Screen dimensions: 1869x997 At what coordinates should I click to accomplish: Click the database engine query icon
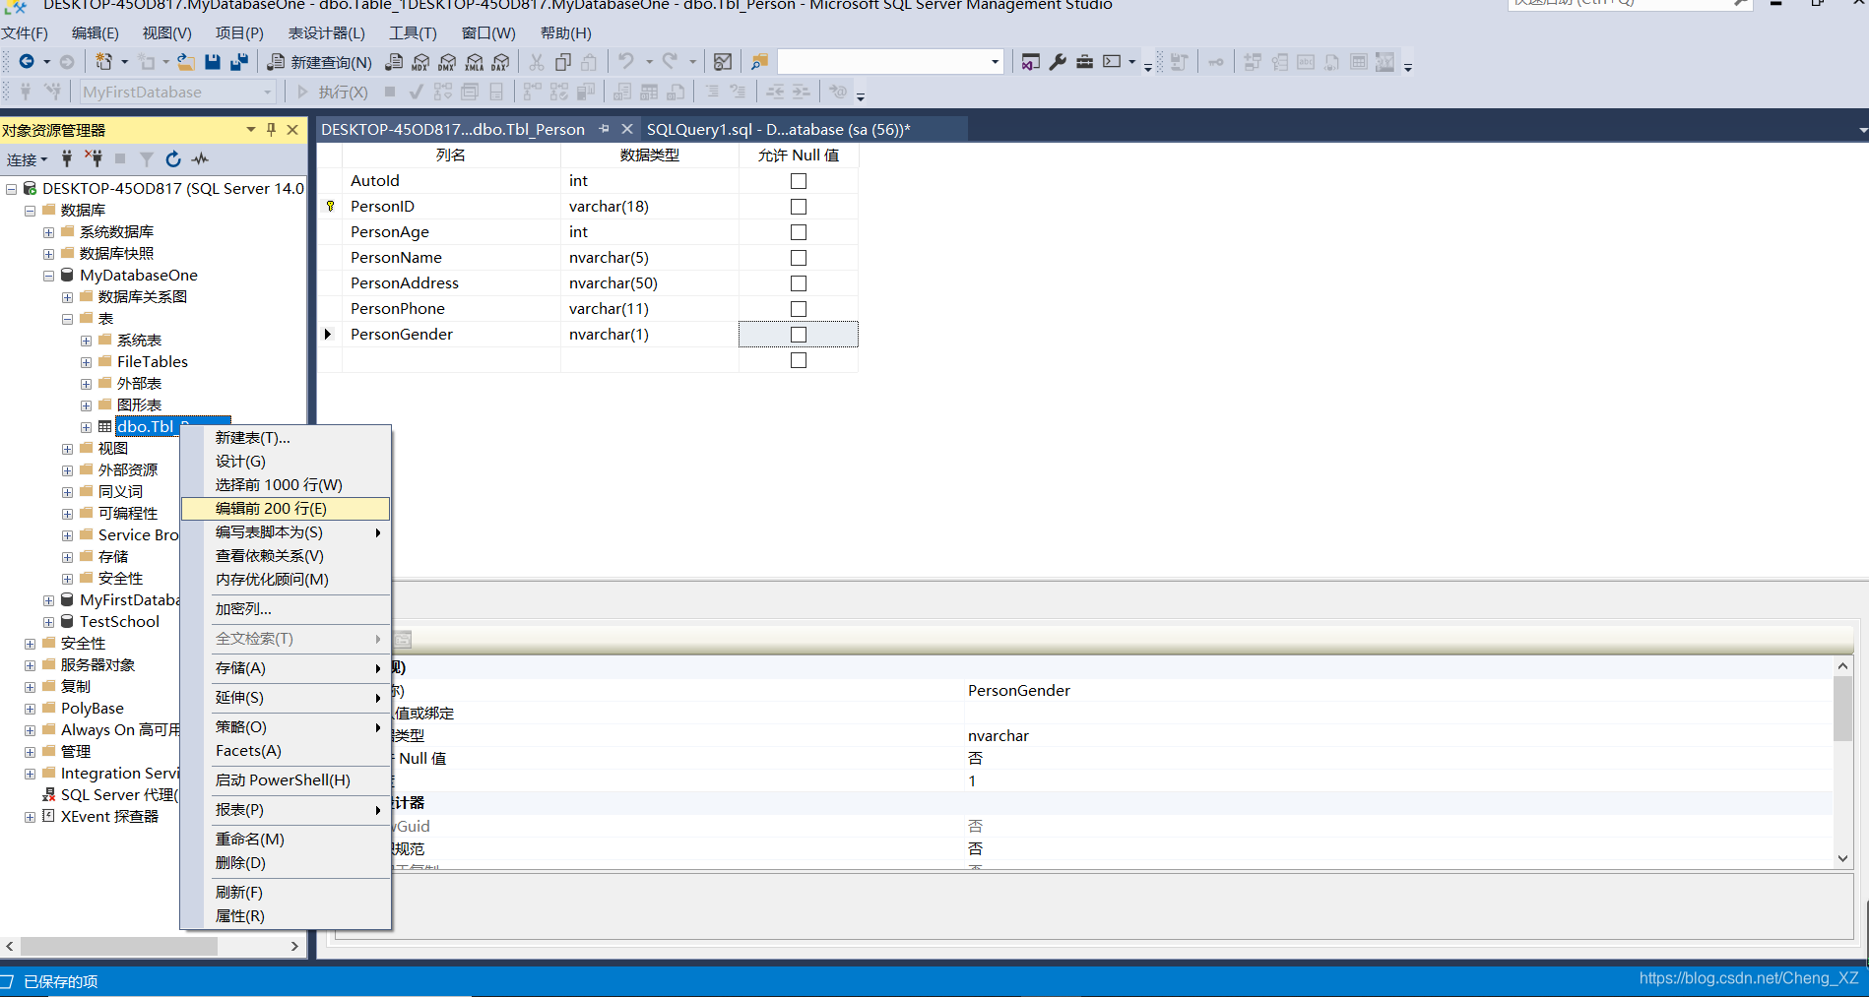(x=394, y=62)
